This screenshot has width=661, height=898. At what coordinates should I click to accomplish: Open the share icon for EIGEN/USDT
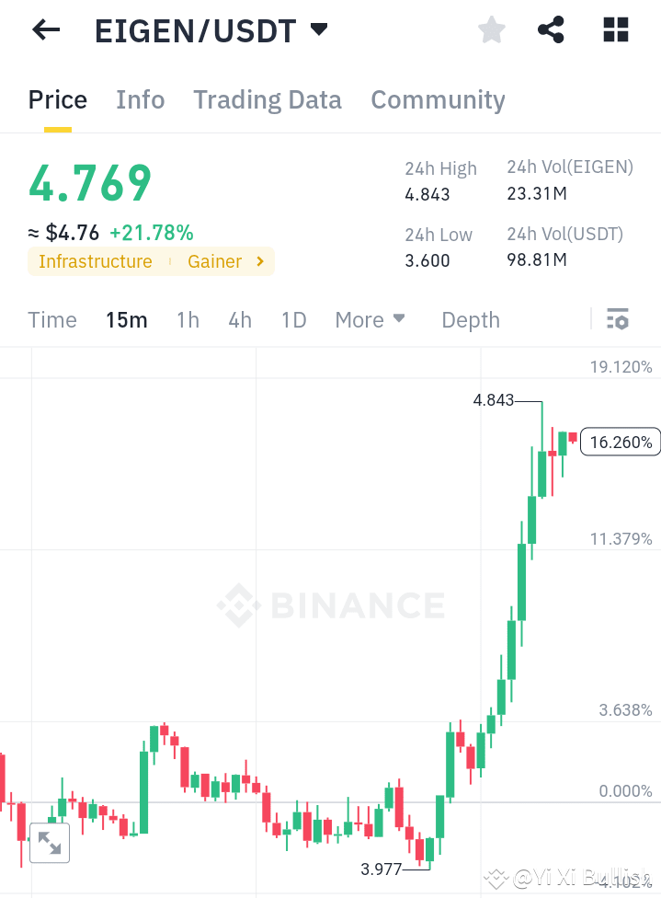[551, 29]
